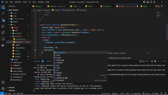168x95 pixels.
Task: Open the Selection menu
Action: click(x=18, y=2)
